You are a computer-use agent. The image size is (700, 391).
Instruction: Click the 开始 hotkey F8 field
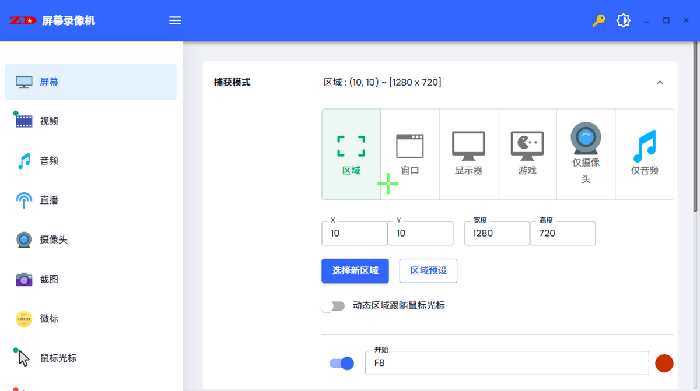[x=506, y=363]
